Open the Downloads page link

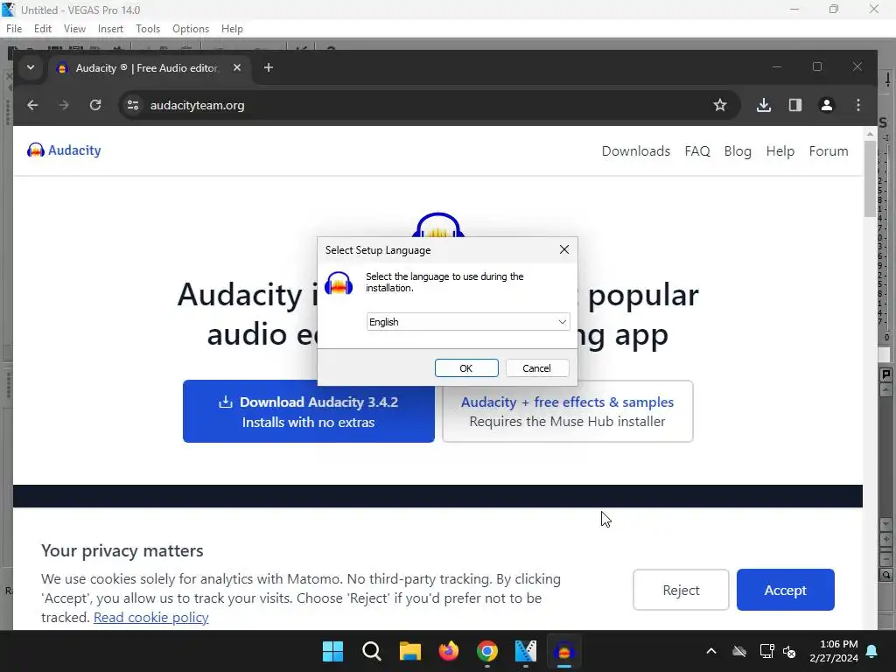(636, 150)
